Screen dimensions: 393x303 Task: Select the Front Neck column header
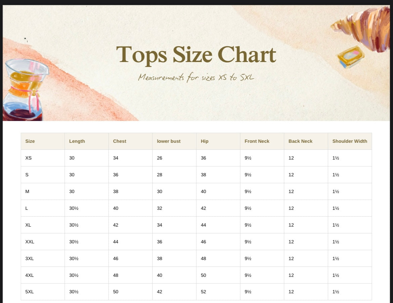(257, 141)
